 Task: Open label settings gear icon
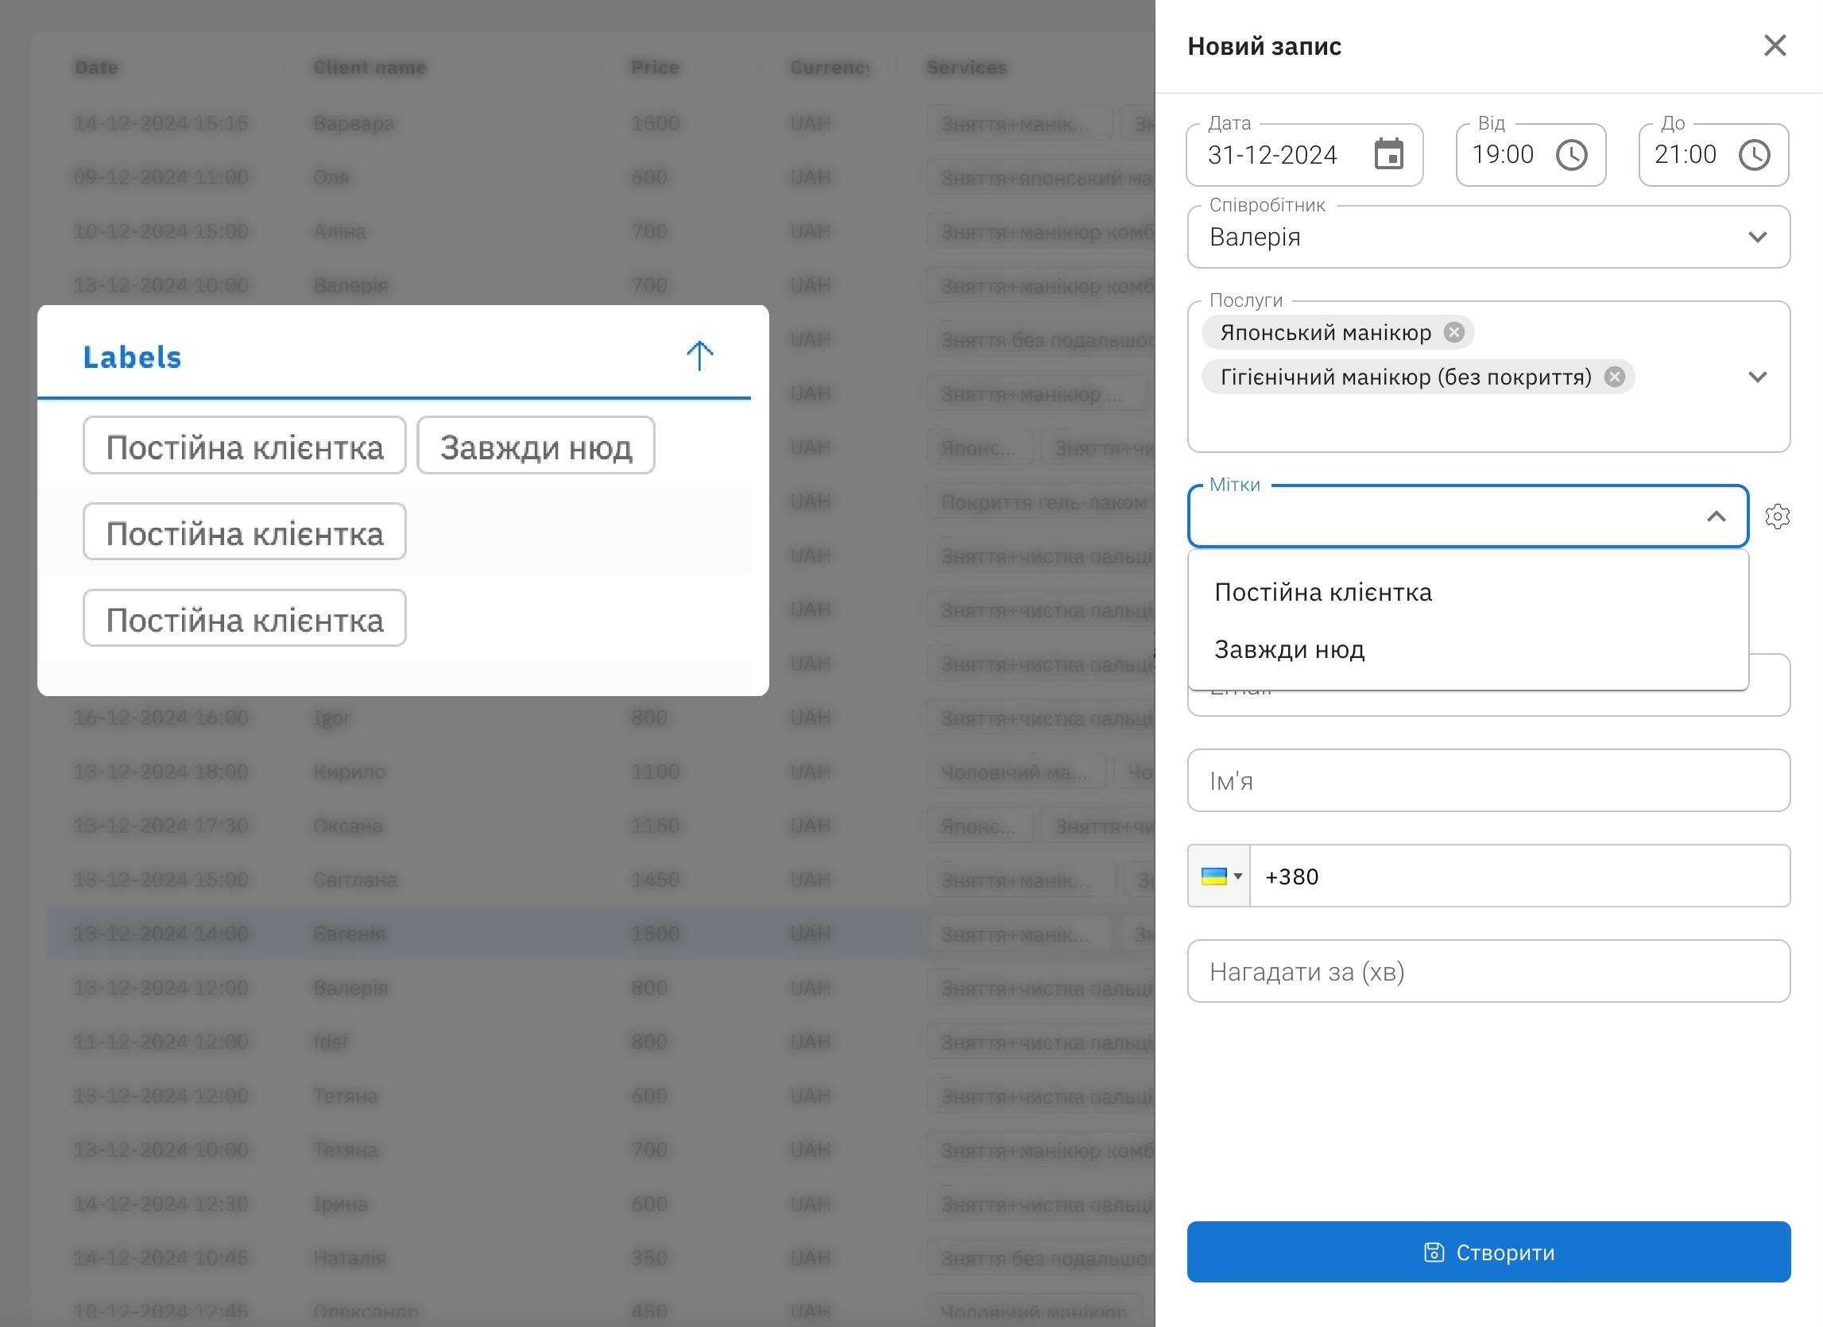[x=1777, y=516]
